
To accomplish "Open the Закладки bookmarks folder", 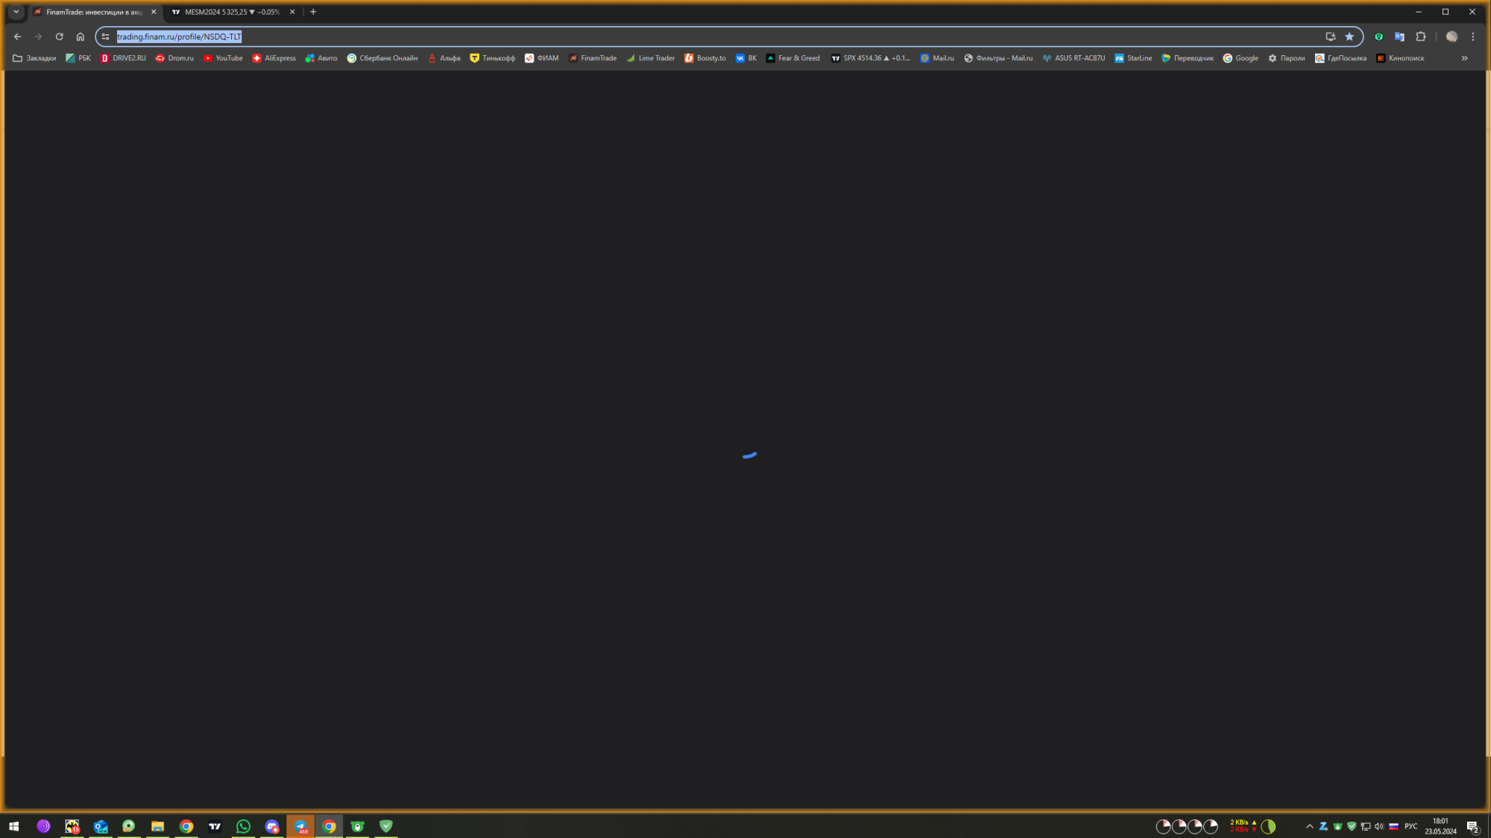I will [34, 58].
